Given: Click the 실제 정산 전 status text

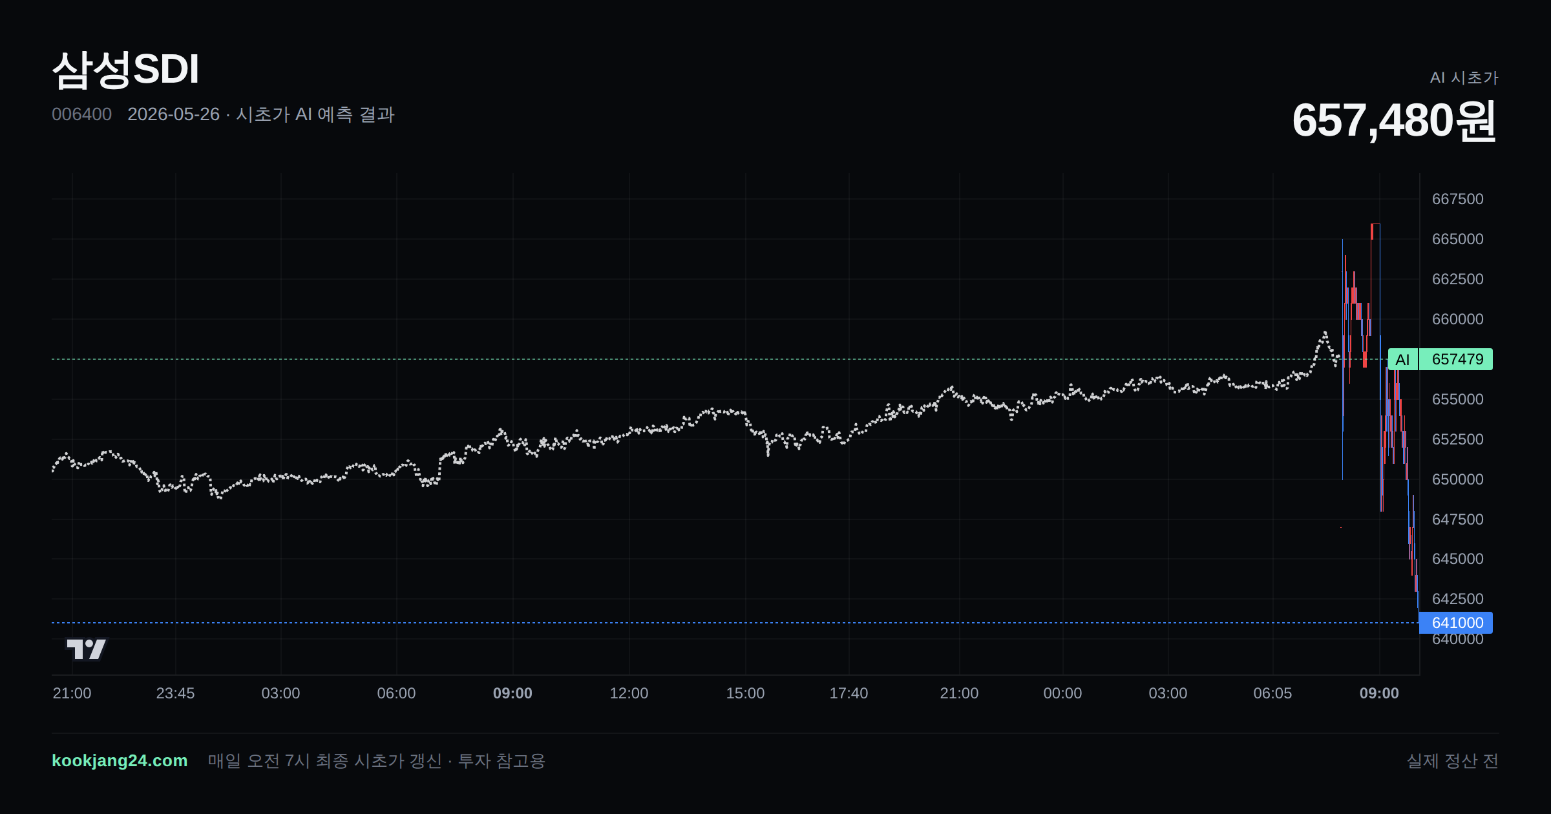Looking at the screenshot, I should point(1452,761).
